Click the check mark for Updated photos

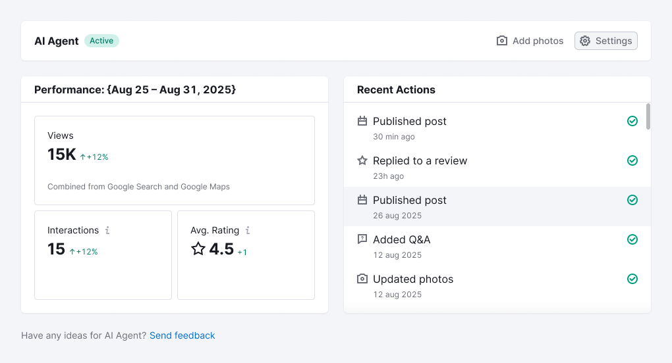coord(632,279)
